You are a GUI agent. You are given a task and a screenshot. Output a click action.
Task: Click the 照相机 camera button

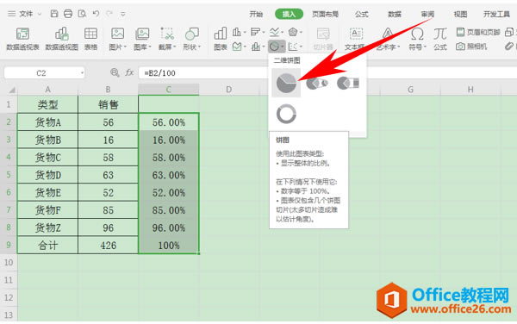pos(471,47)
